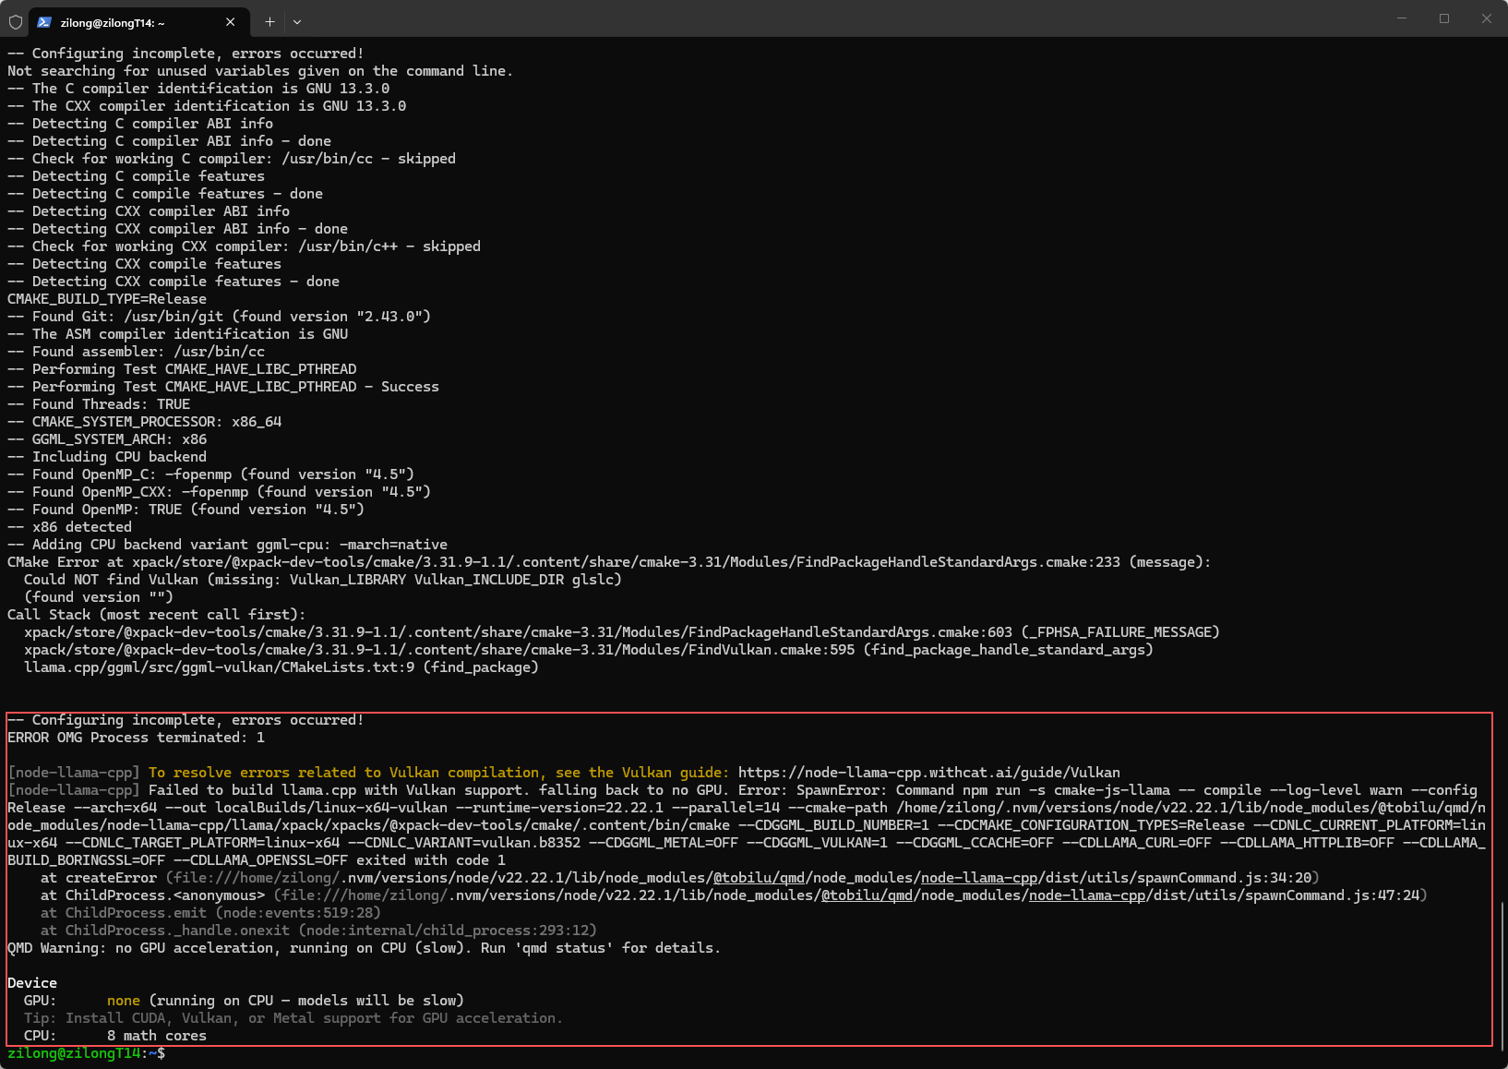Click 'ERROR OMG Process terminated: 1' text
The image size is (1508, 1069).
click(136, 738)
